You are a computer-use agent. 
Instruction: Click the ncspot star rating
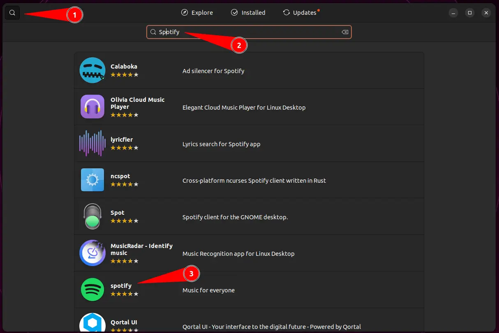coord(125,184)
